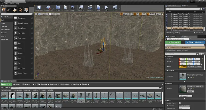Open the Textures dropdown under Materials
Screen dimensions: 206x110
click(x=191, y=92)
